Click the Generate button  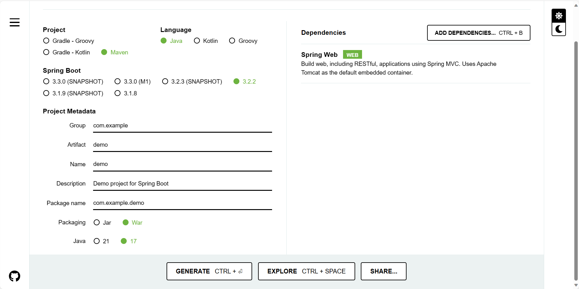(209, 271)
